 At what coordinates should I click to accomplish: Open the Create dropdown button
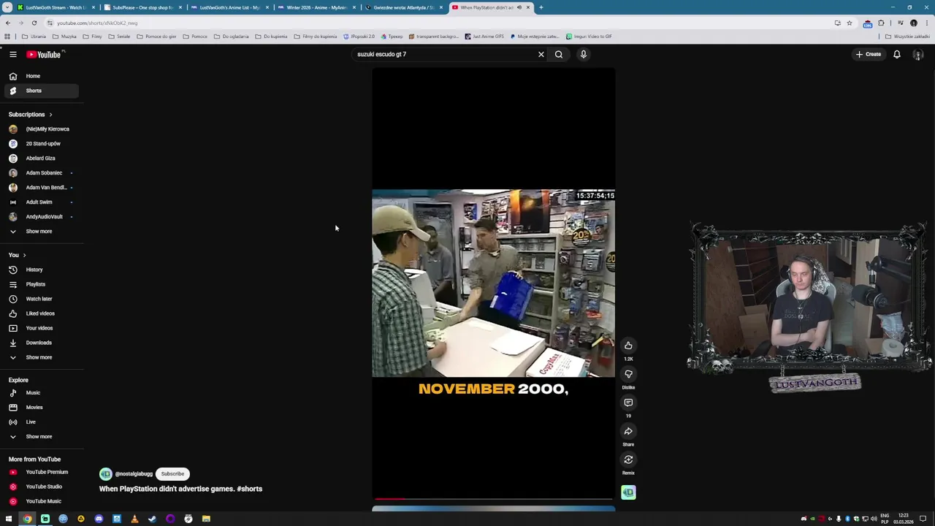[x=869, y=54]
